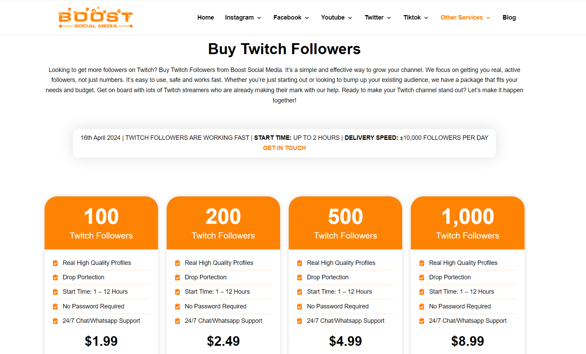The height and width of the screenshot is (354, 586).
Task: Select the 100 Twitch Followers package header
Action: pos(101,223)
